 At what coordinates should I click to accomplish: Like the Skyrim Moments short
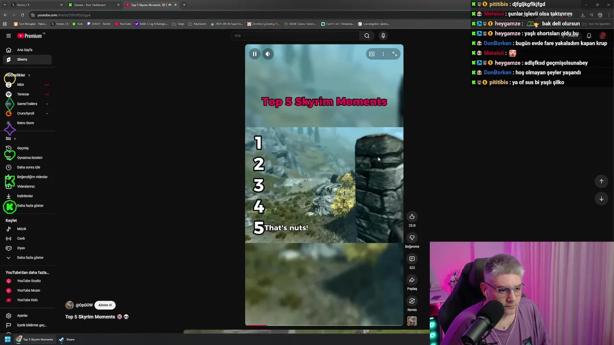pyautogui.click(x=412, y=217)
